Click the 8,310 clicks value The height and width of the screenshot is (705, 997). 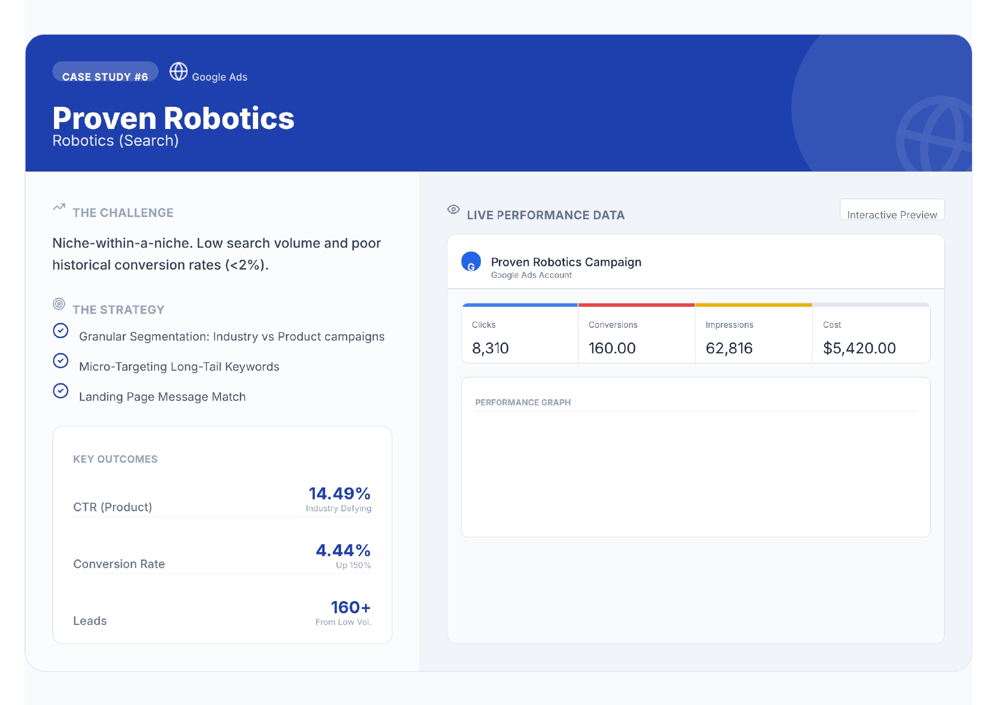click(x=491, y=348)
